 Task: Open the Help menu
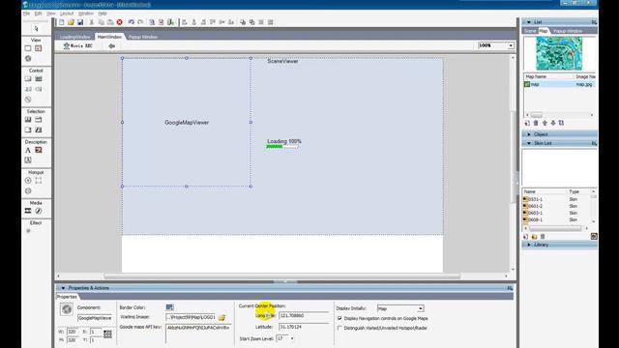[x=103, y=14]
